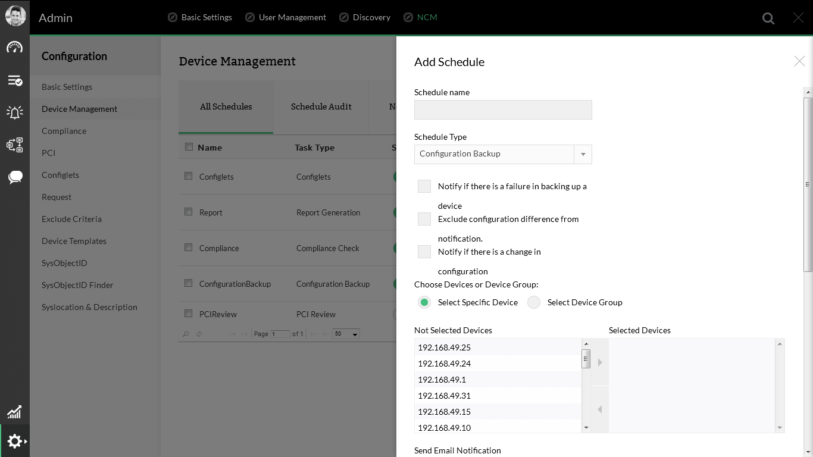Click the network topology icon in the sidebar
The height and width of the screenshot is (457, 813).
(x=14, y=144)
